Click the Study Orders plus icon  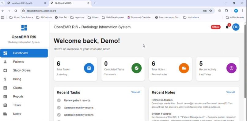(x=5, y=70)
